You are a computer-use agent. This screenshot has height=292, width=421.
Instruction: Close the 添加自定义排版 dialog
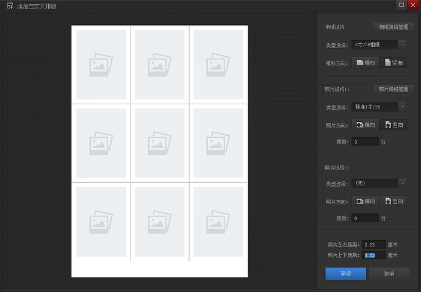tap(413, 5)
